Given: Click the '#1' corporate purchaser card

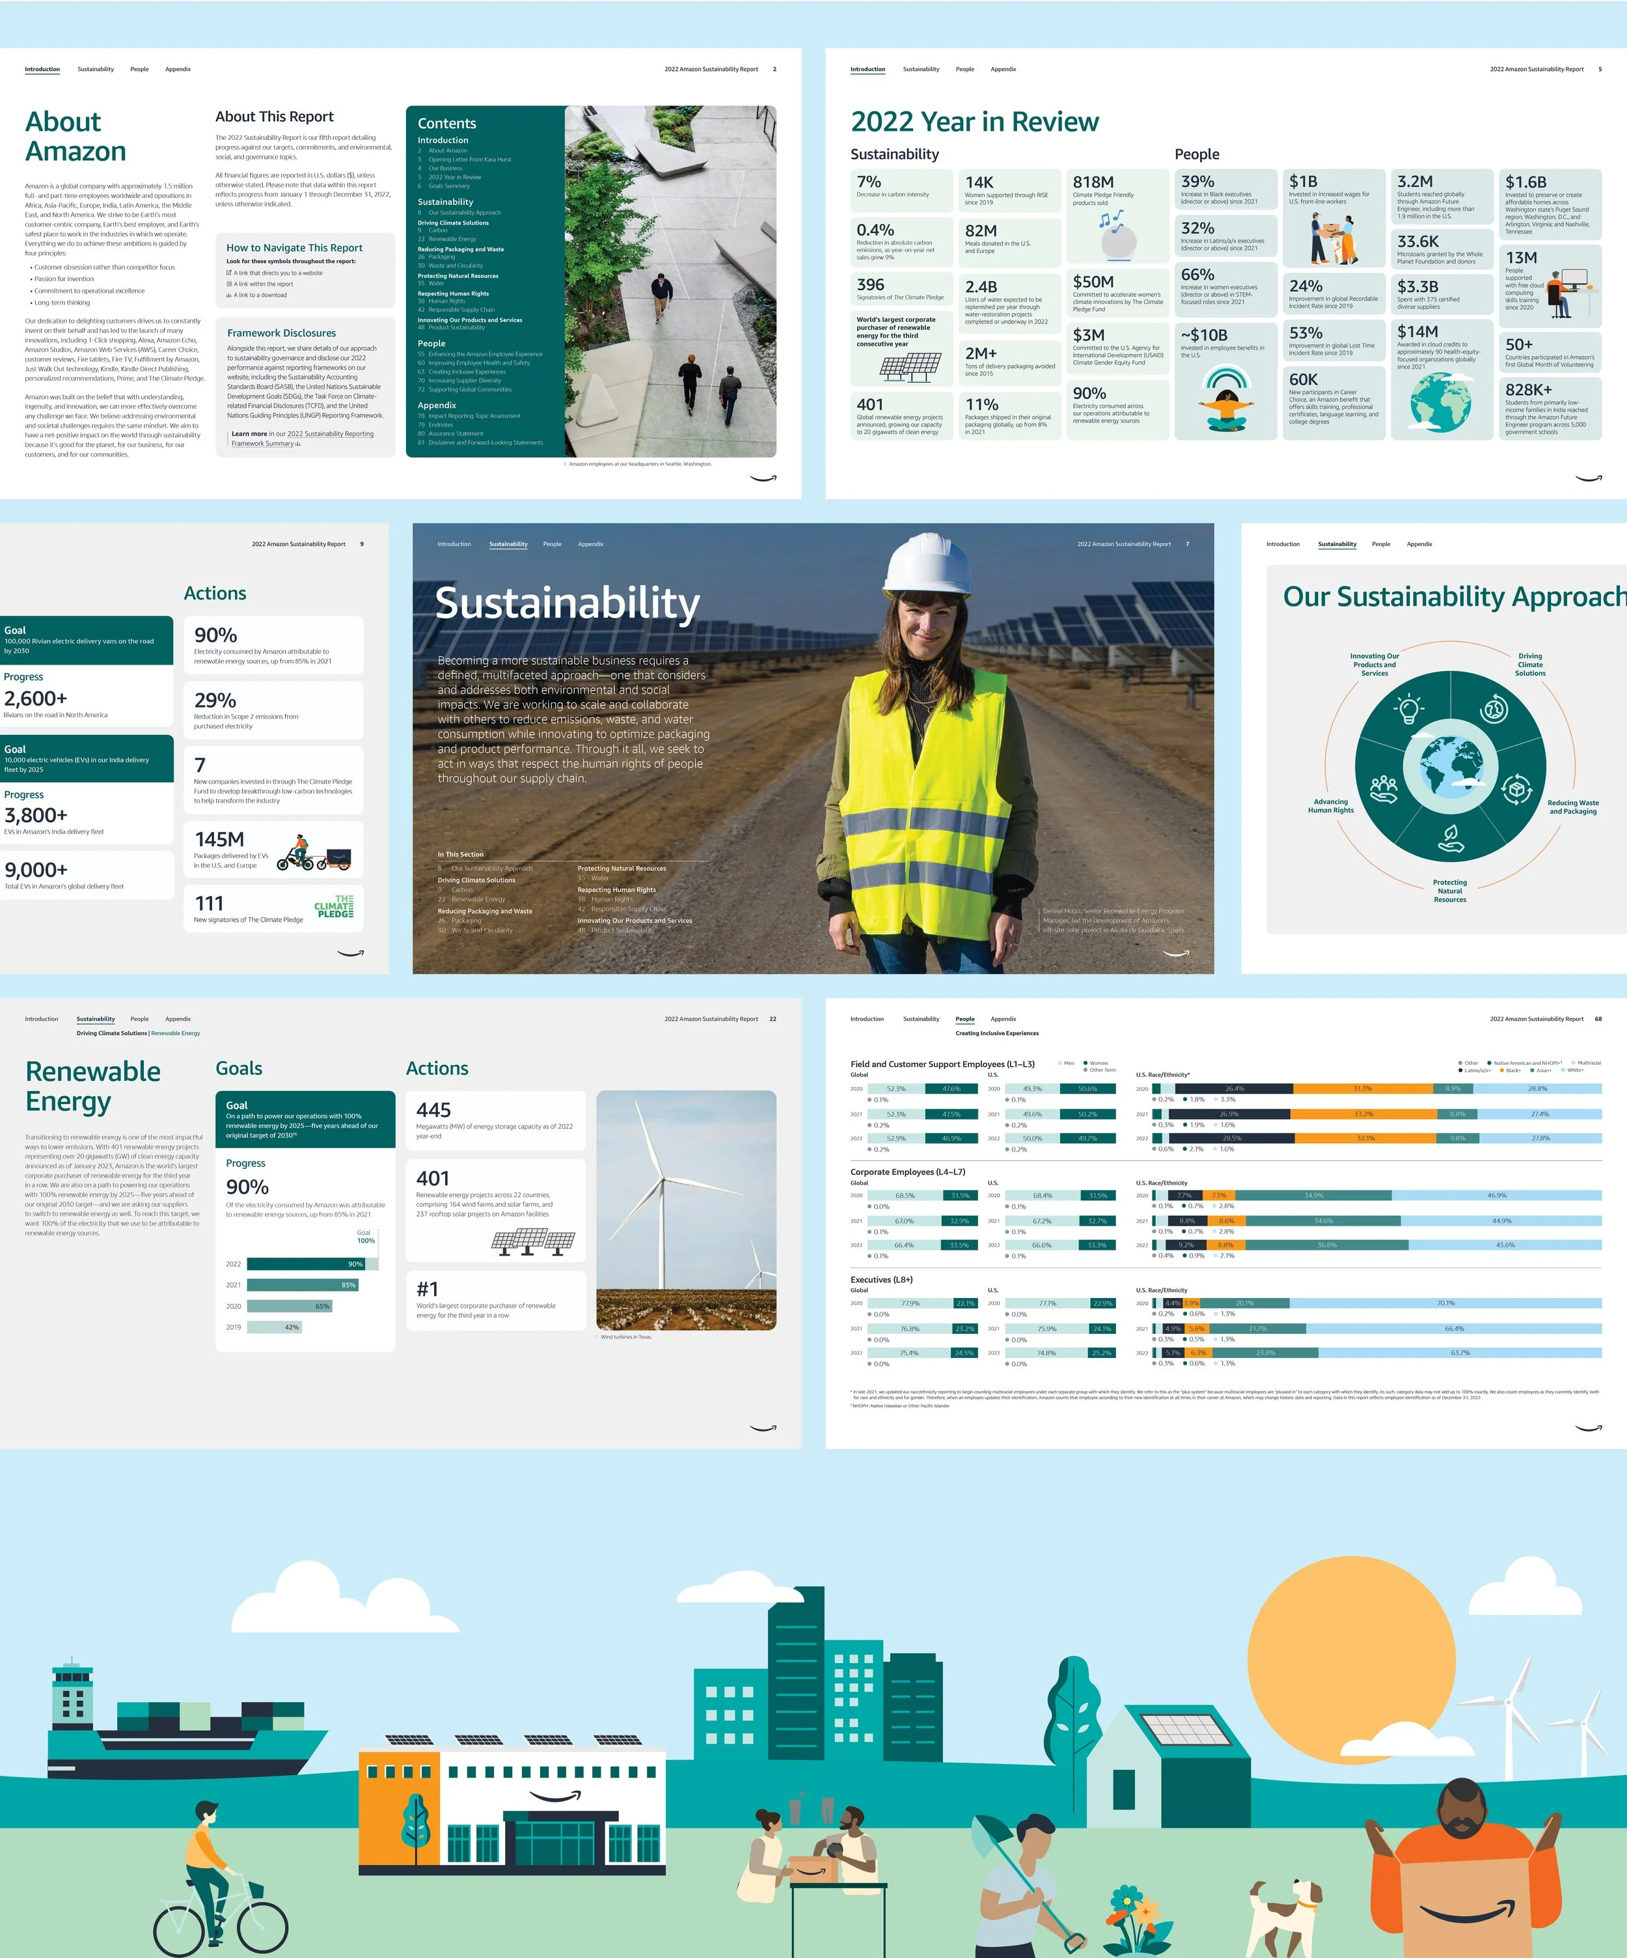Looking at the screenshot, I should [x=496, y=1301].
